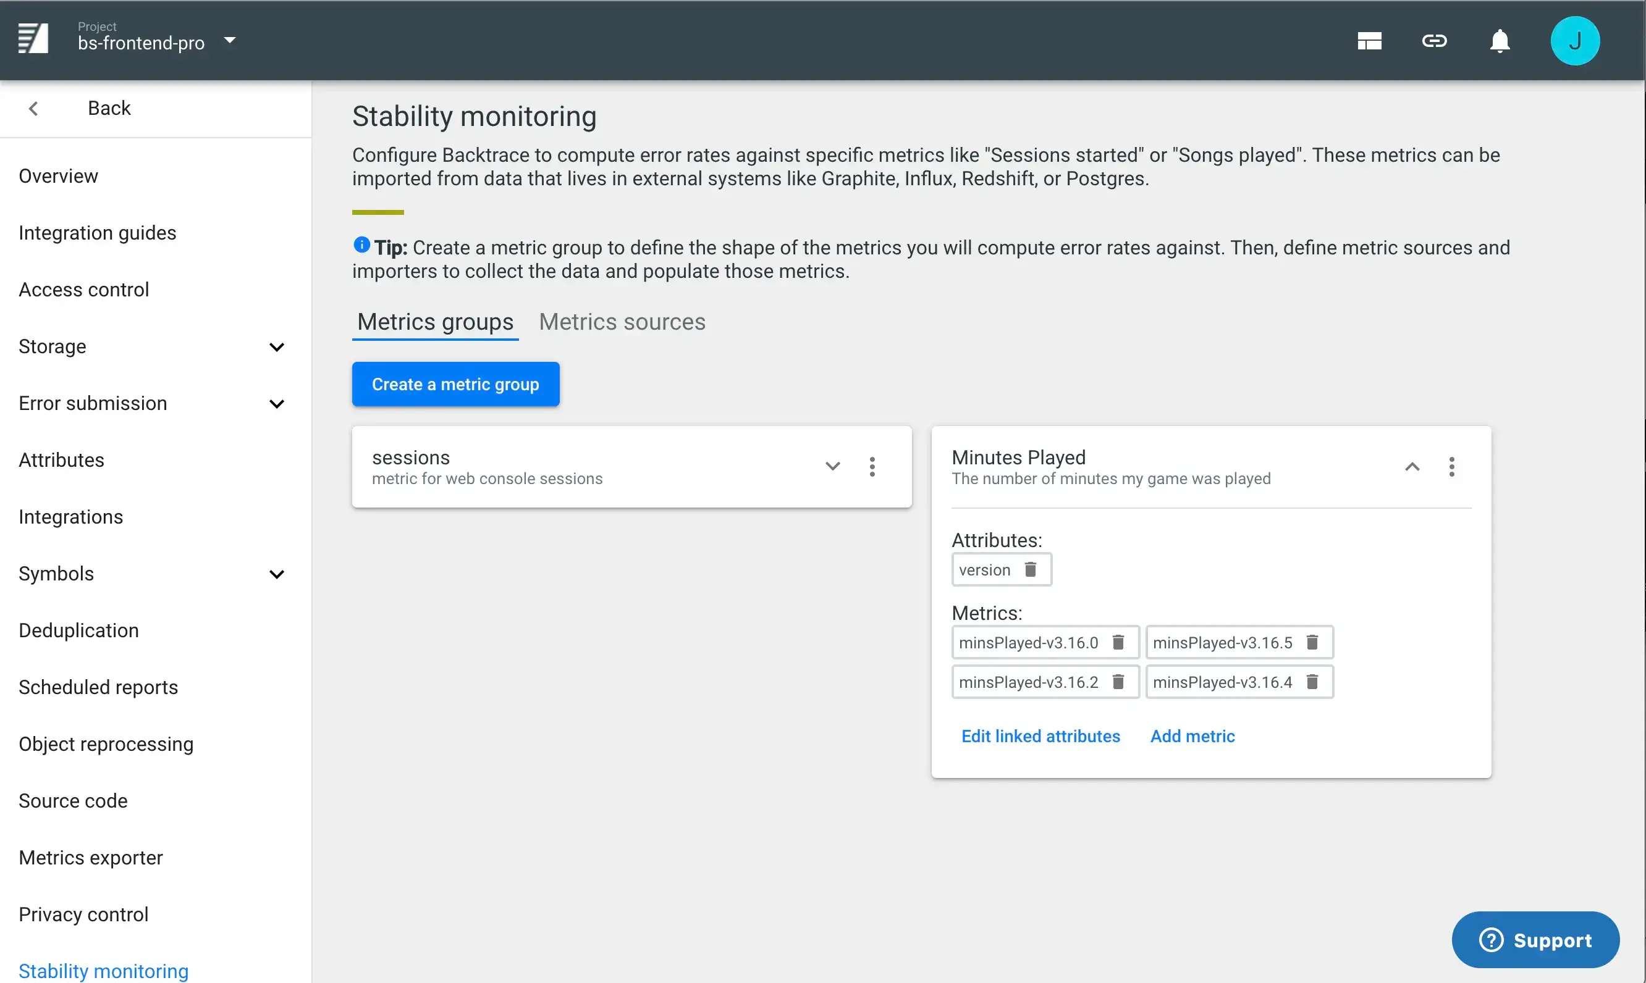1646x983 pixels.
Task: Click the link icon in header
Action: 1434,41
